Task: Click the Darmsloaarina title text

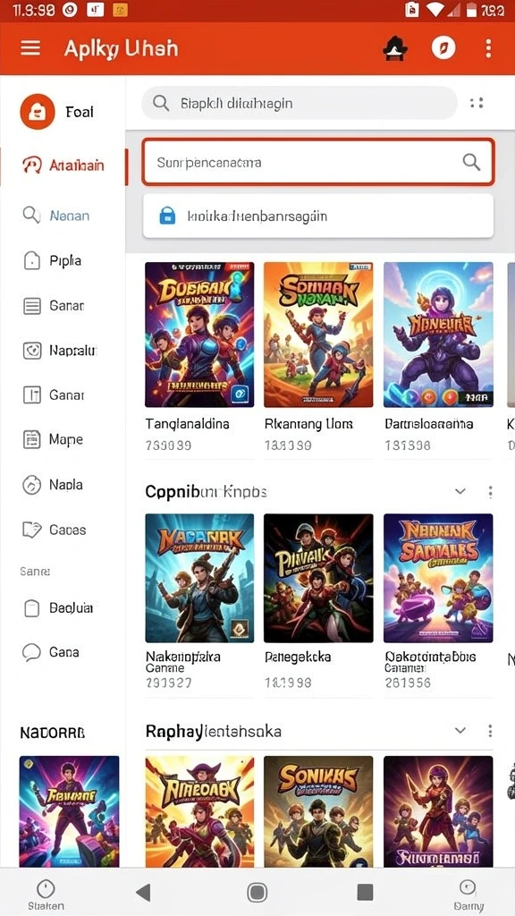Action: [429, 424]
